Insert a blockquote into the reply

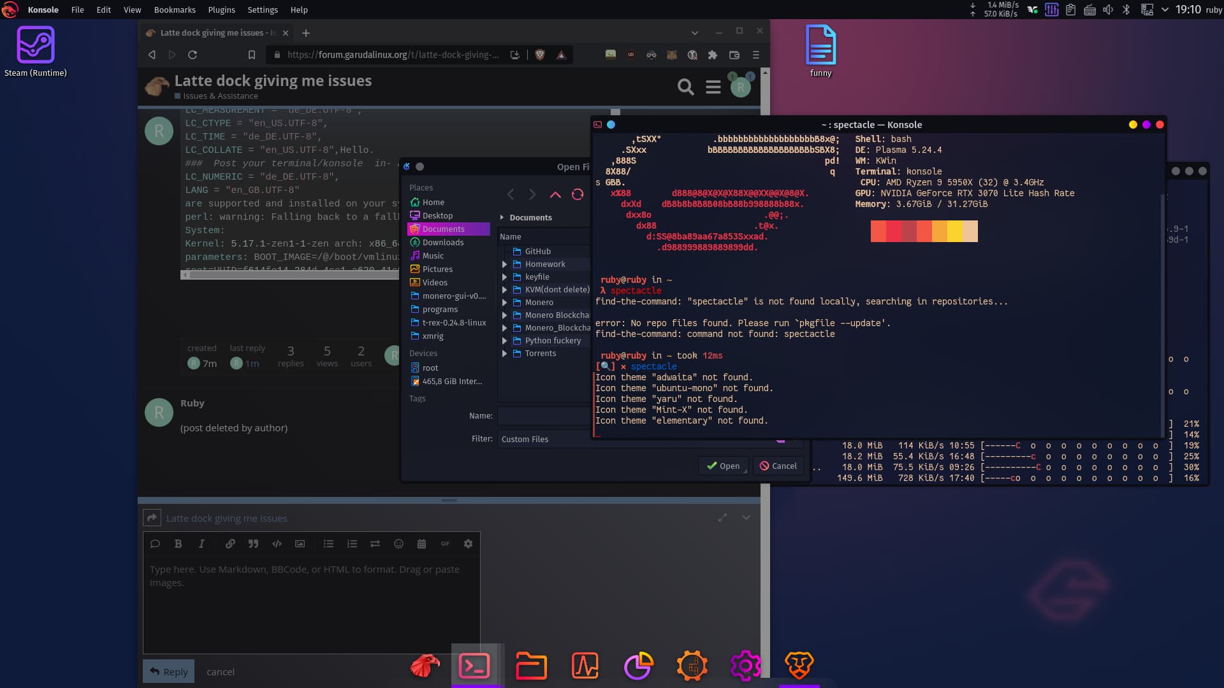[x=253, y=543]
